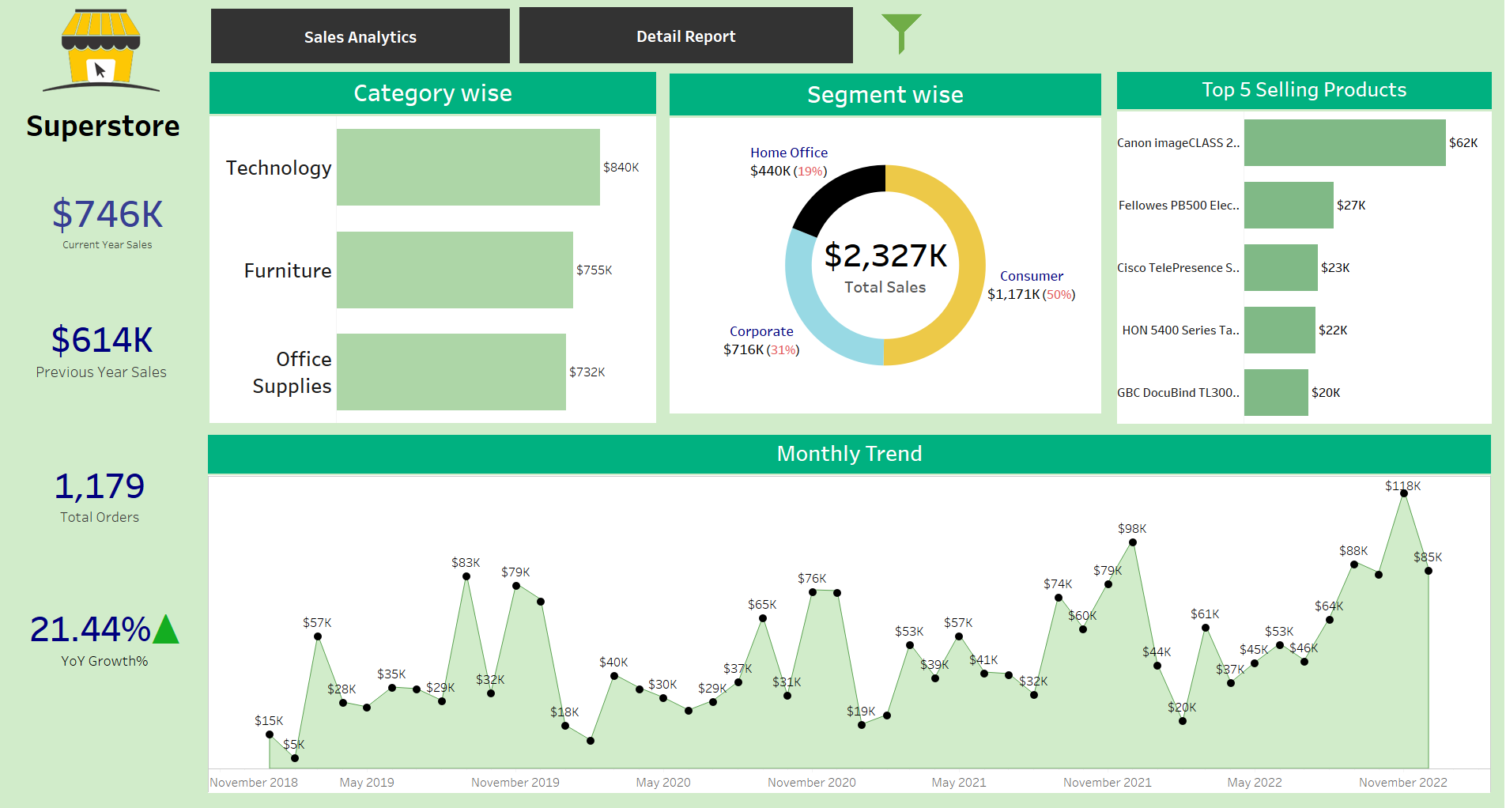Viewport: 1506px width, 808px height.
Task: Click the $83K data point on trend
Action: (x=466, y=576)
